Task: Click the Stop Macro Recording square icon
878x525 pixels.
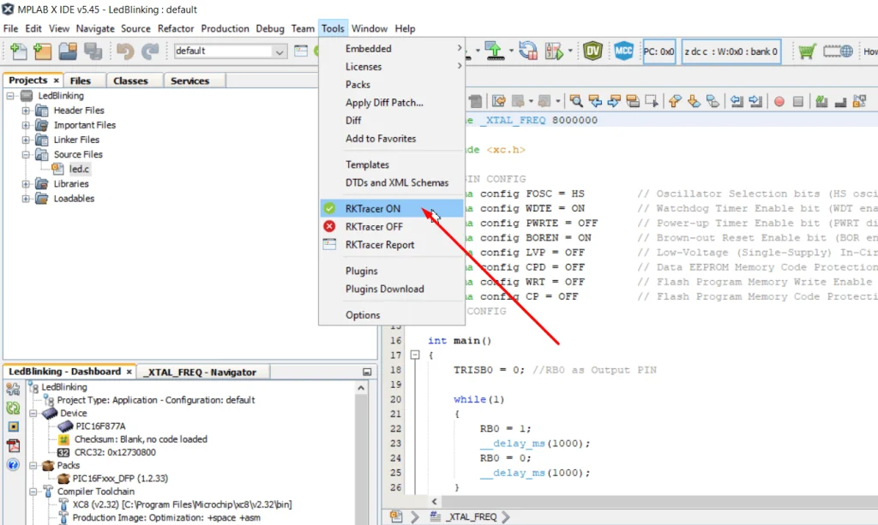Action: point(798,102)
